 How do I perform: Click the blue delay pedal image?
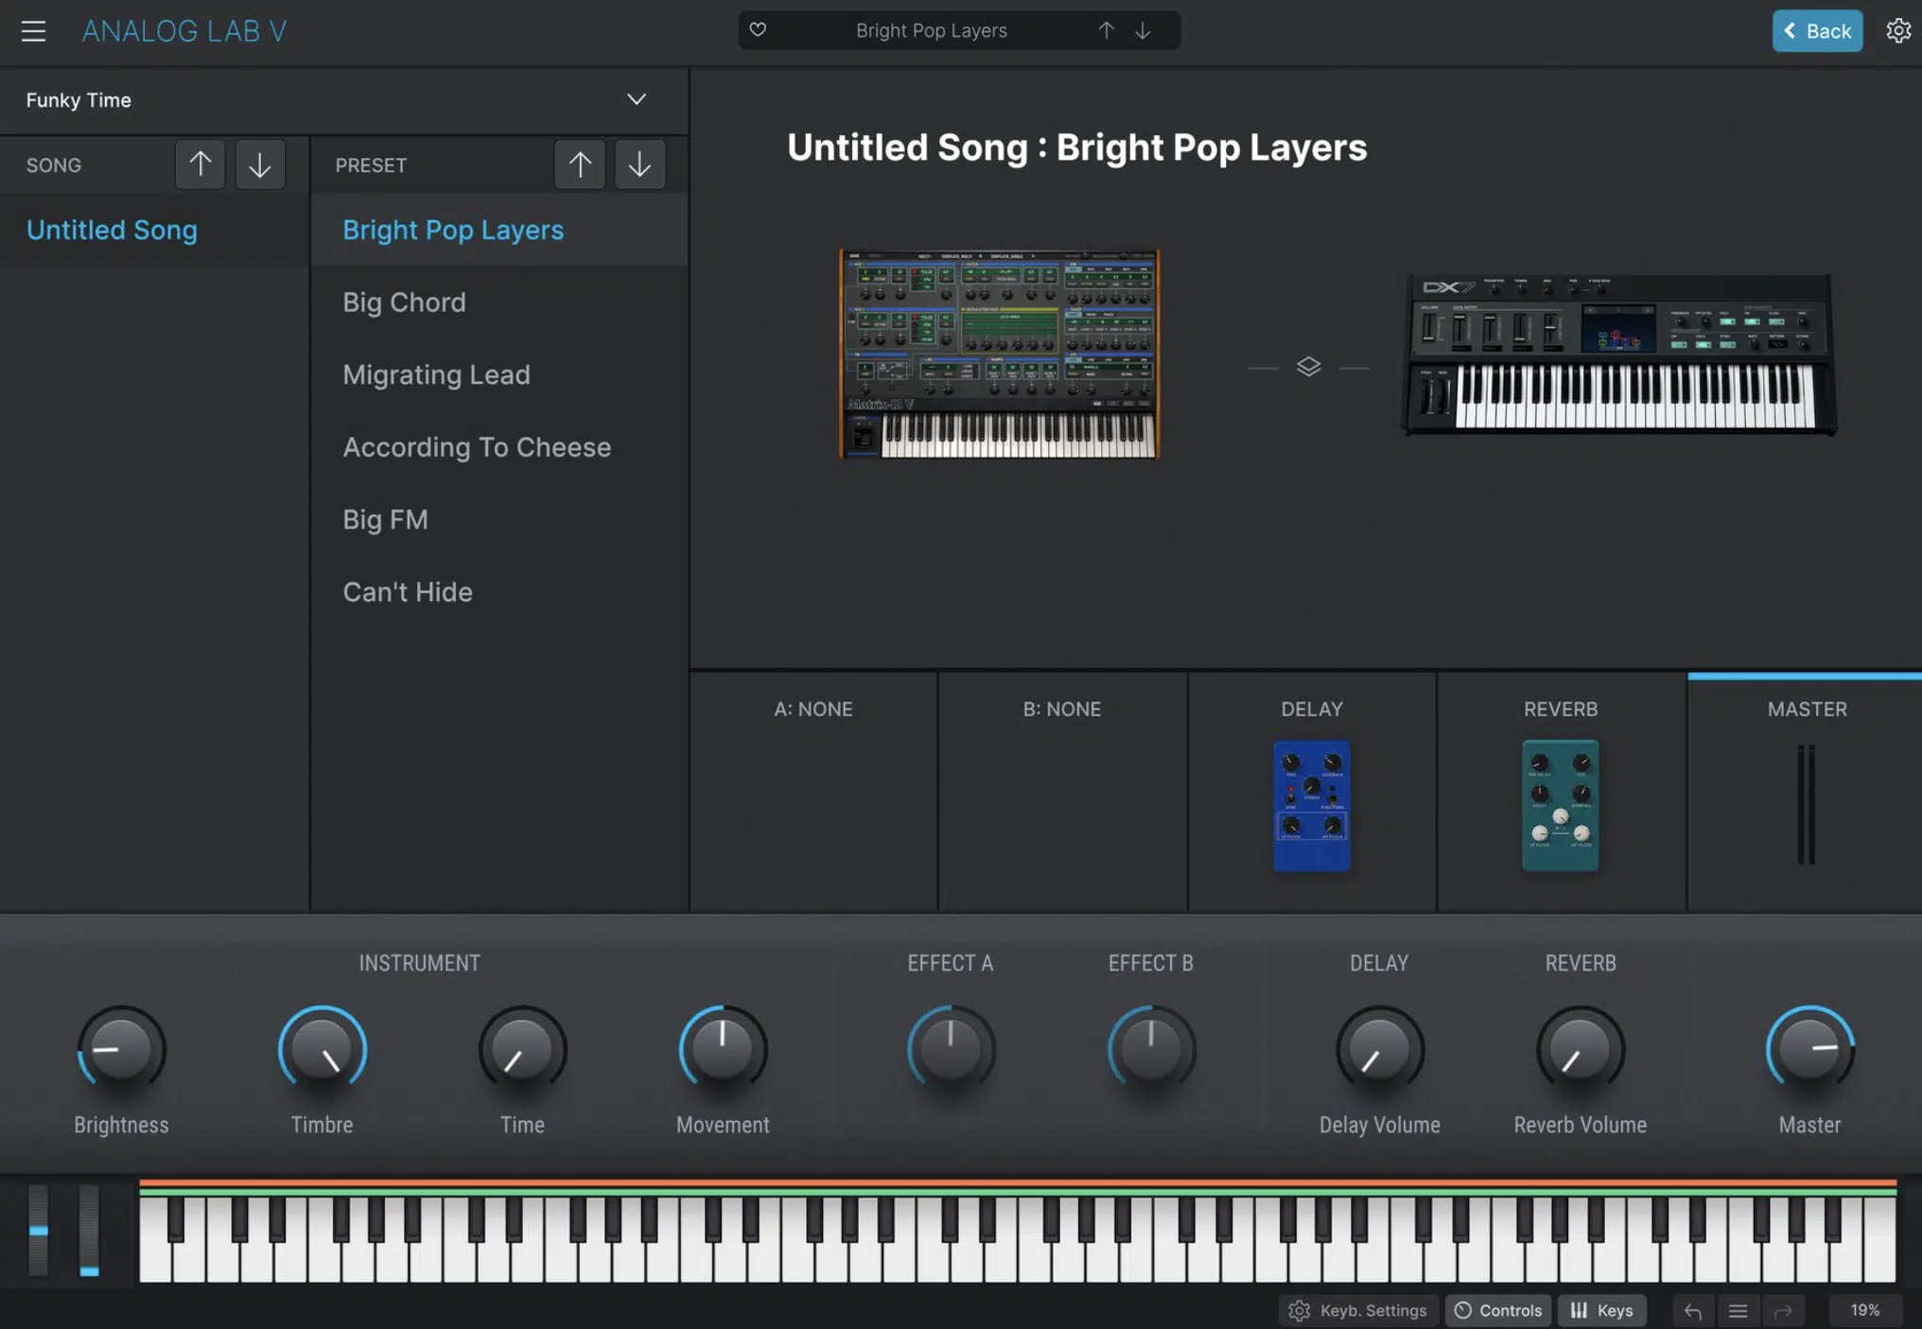click(x=1312, y=805)
